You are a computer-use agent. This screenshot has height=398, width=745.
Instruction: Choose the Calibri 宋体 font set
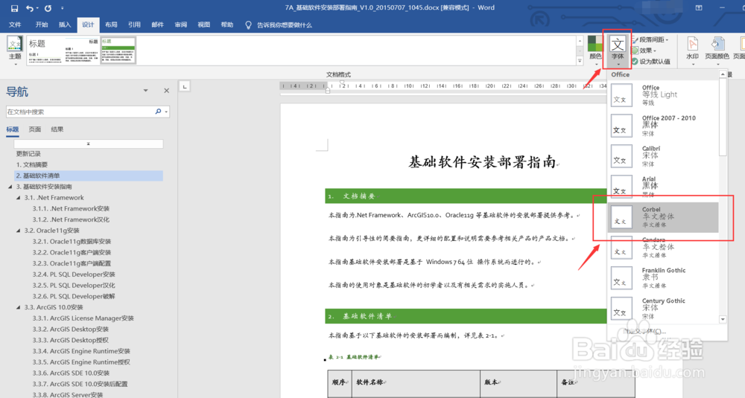pos(663,155)
